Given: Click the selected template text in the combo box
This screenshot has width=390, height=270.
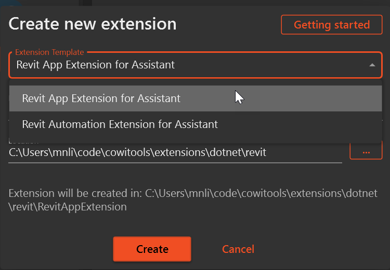Looking at the screenshot, I should pos(96,65).
